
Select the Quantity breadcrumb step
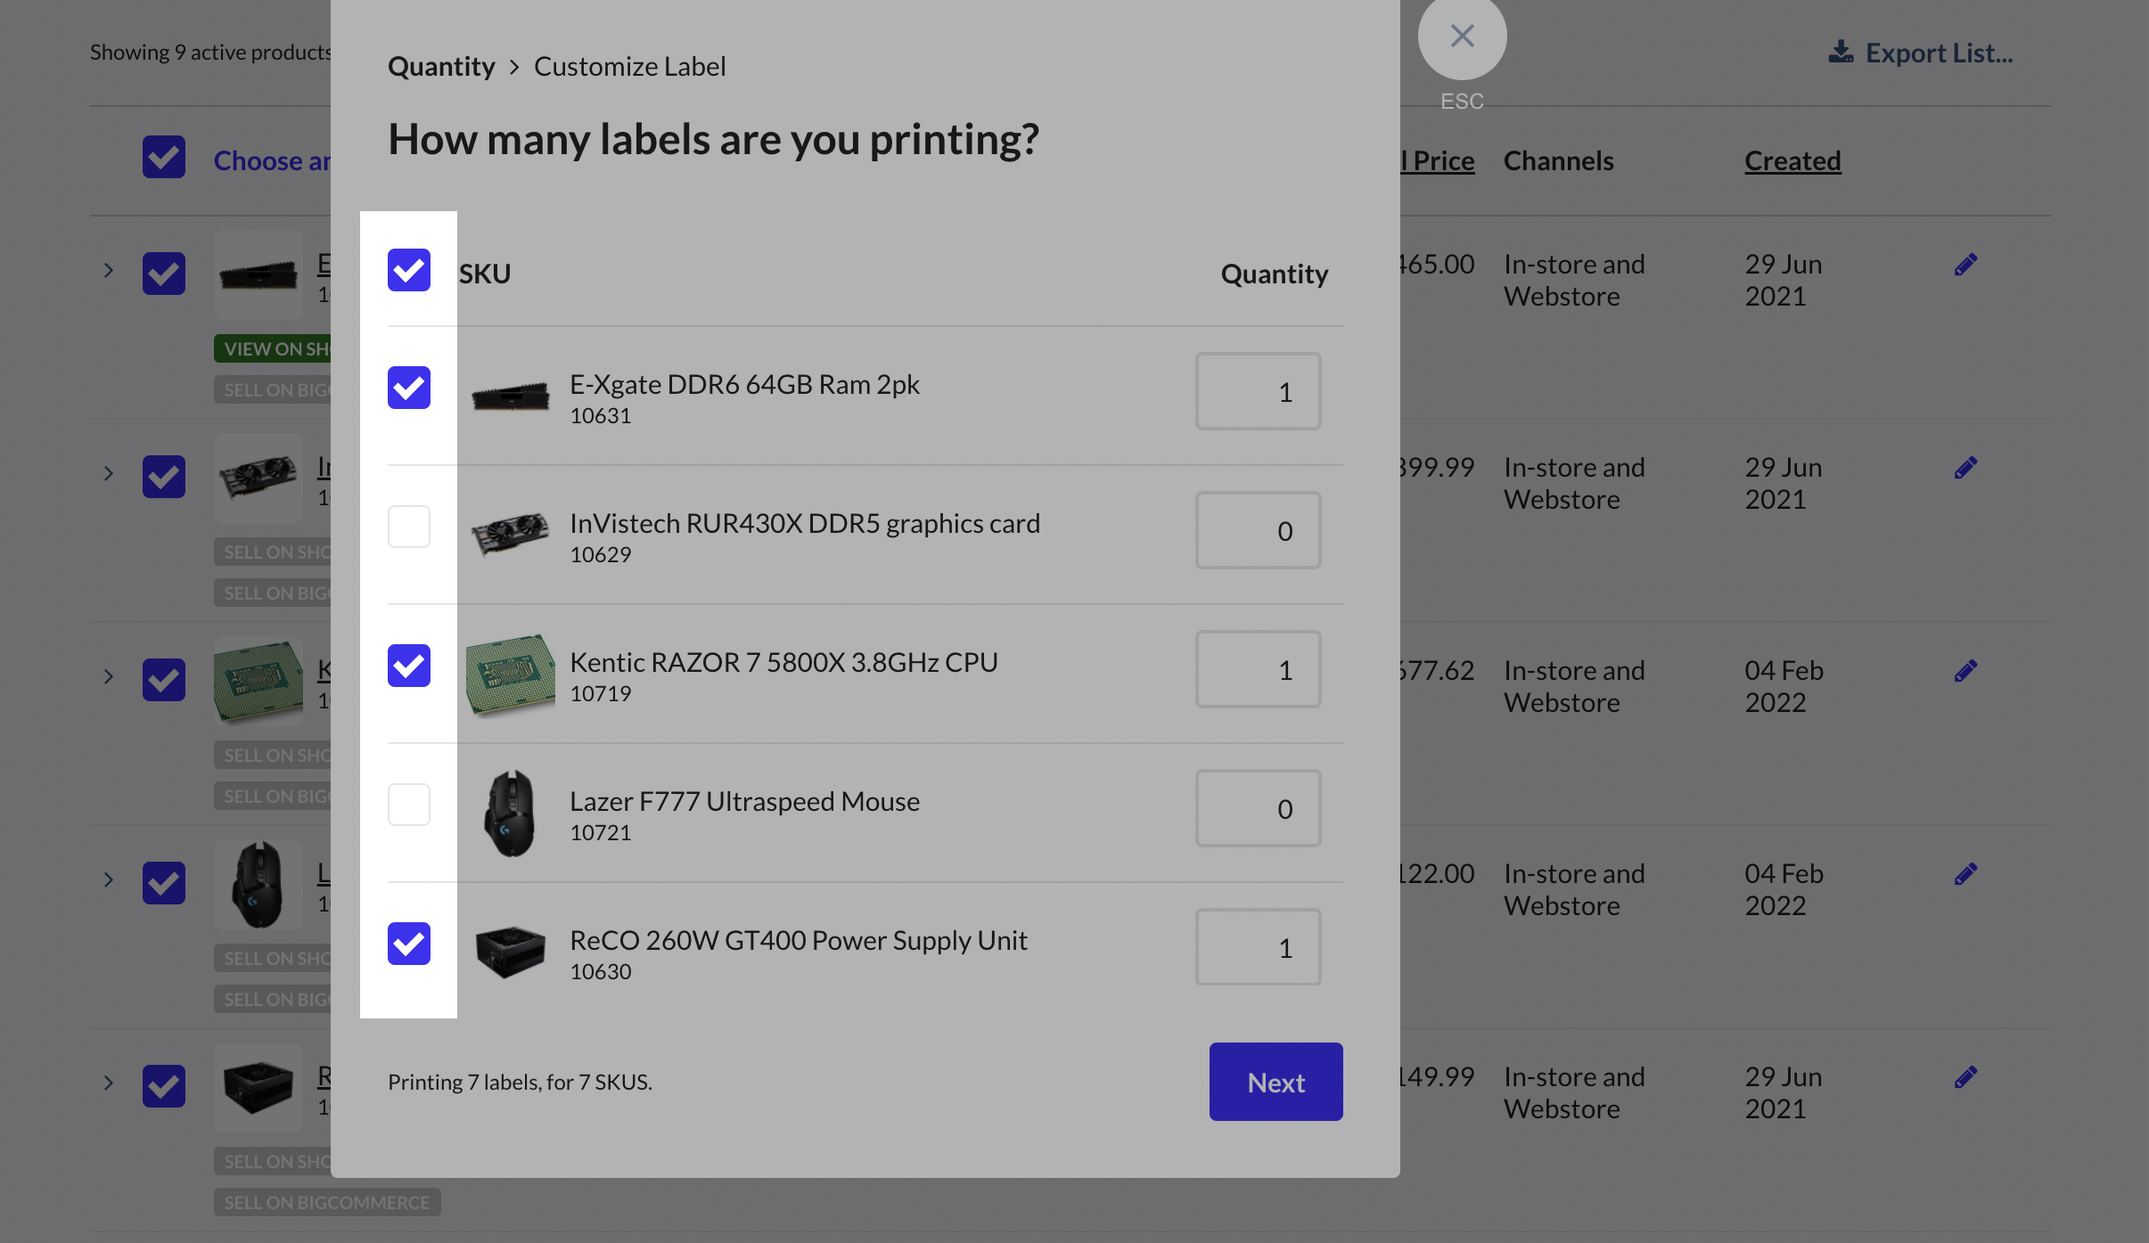pos(441,66)
